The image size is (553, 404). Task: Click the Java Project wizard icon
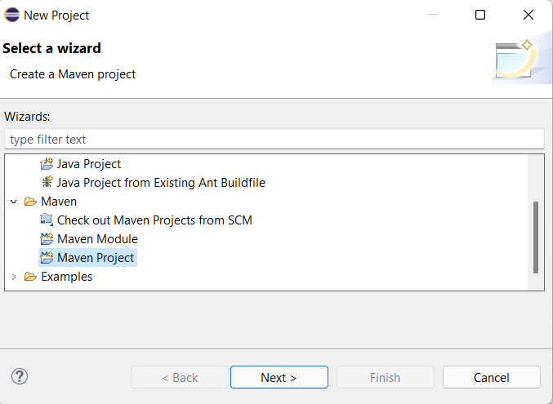(x=47, y=164)
